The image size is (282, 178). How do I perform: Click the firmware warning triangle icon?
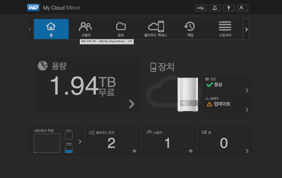[210, 104]
